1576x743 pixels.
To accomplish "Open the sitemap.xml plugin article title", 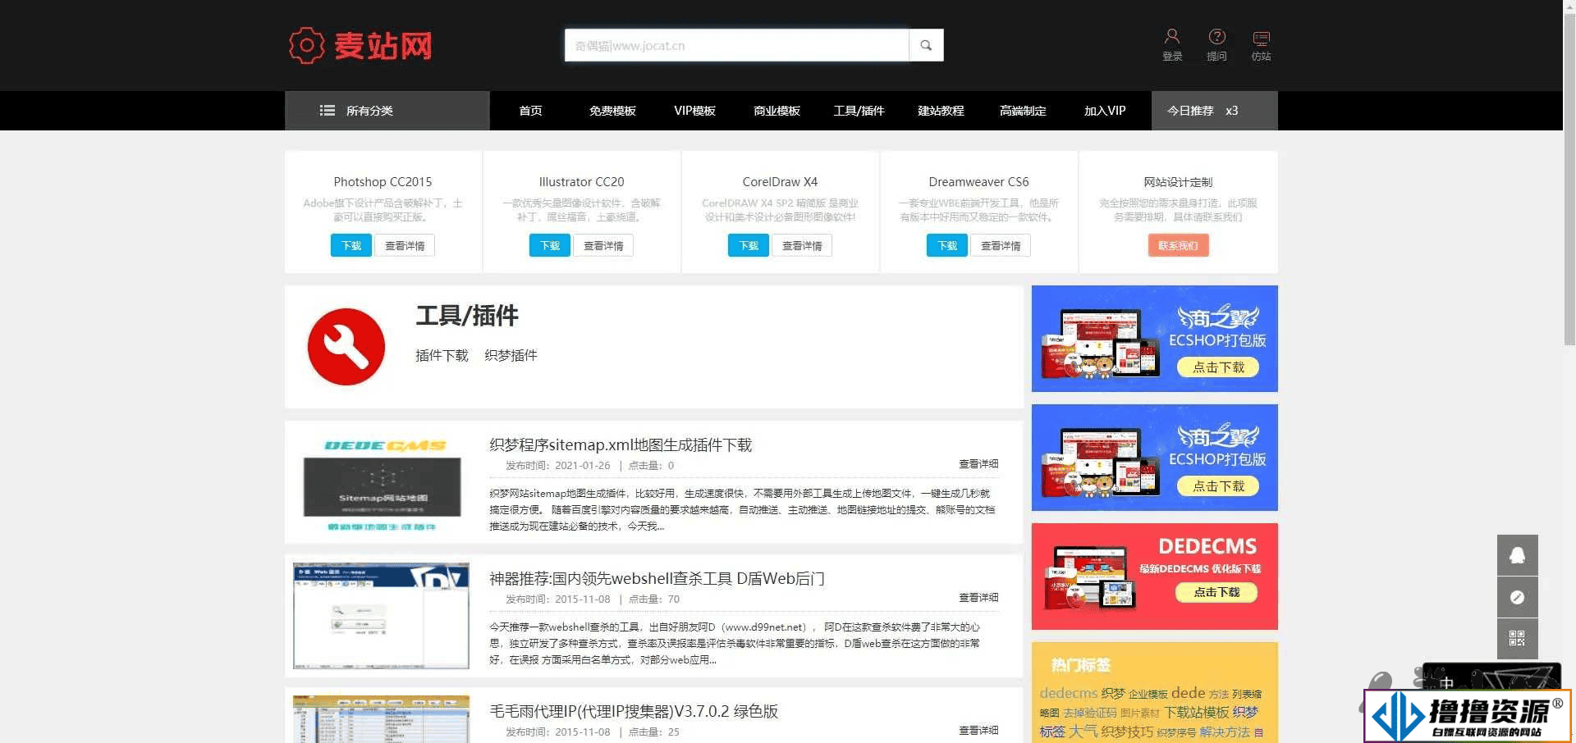I will [x=621, y=444].
